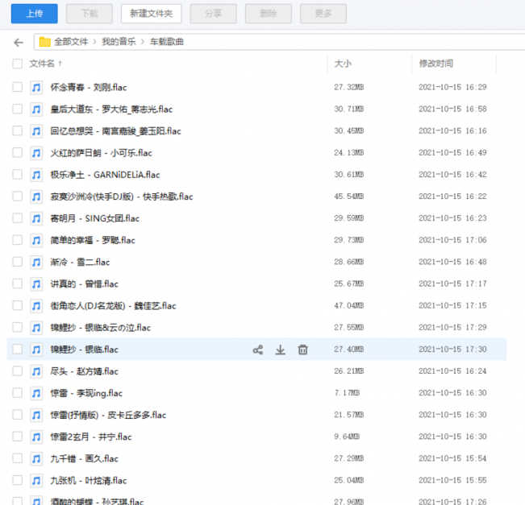
Task: Select checkbox of 极乐净土 - GARNiDELiA.flac
Action: coord(18,175)
